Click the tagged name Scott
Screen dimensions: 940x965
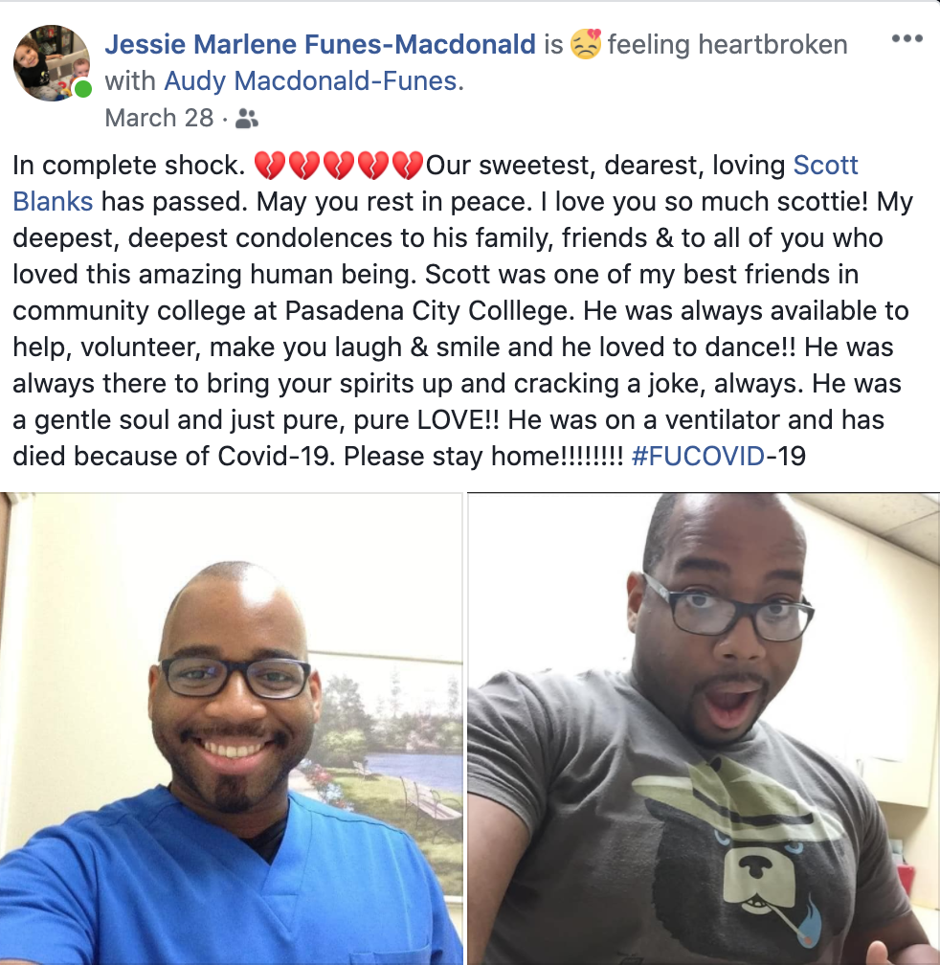tap(825, 165)
